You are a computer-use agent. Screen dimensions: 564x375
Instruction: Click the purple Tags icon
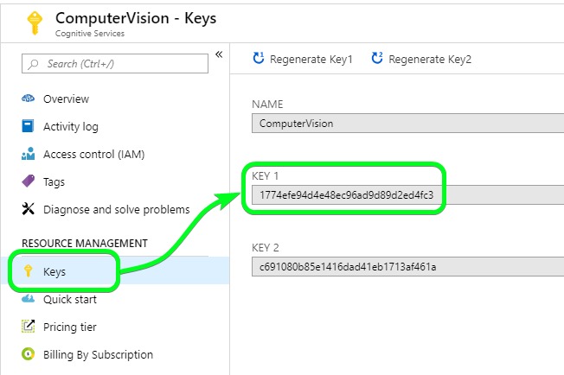[x=27, y=181]
